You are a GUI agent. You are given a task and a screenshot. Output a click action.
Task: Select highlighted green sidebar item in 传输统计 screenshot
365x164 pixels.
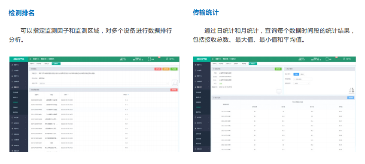[202, 107]
